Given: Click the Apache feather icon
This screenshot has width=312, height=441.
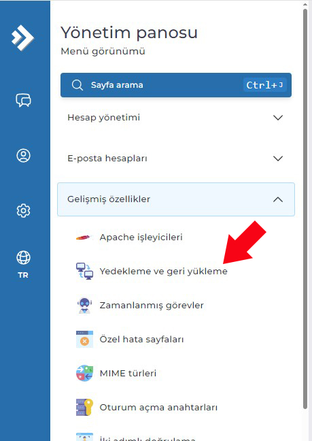Looking at the screenshot, I should click(84, 238).
